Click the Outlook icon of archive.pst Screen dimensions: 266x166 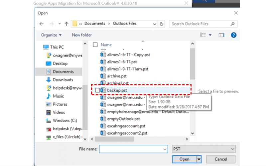(x=103, y=76)
